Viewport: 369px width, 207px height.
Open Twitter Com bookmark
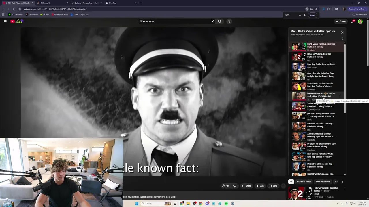coord(32,14)
